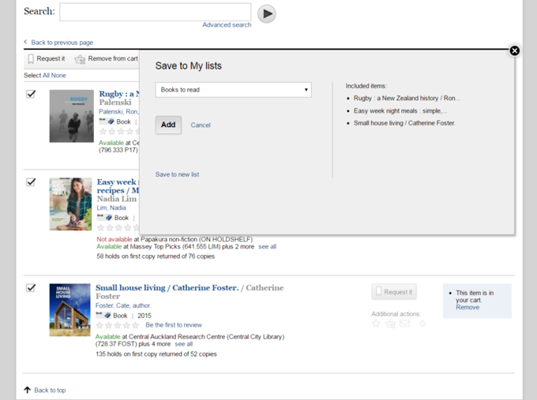Open the Books to read list dropdown
The width and height of the screenshot is (537, 400).
point(233,90)
